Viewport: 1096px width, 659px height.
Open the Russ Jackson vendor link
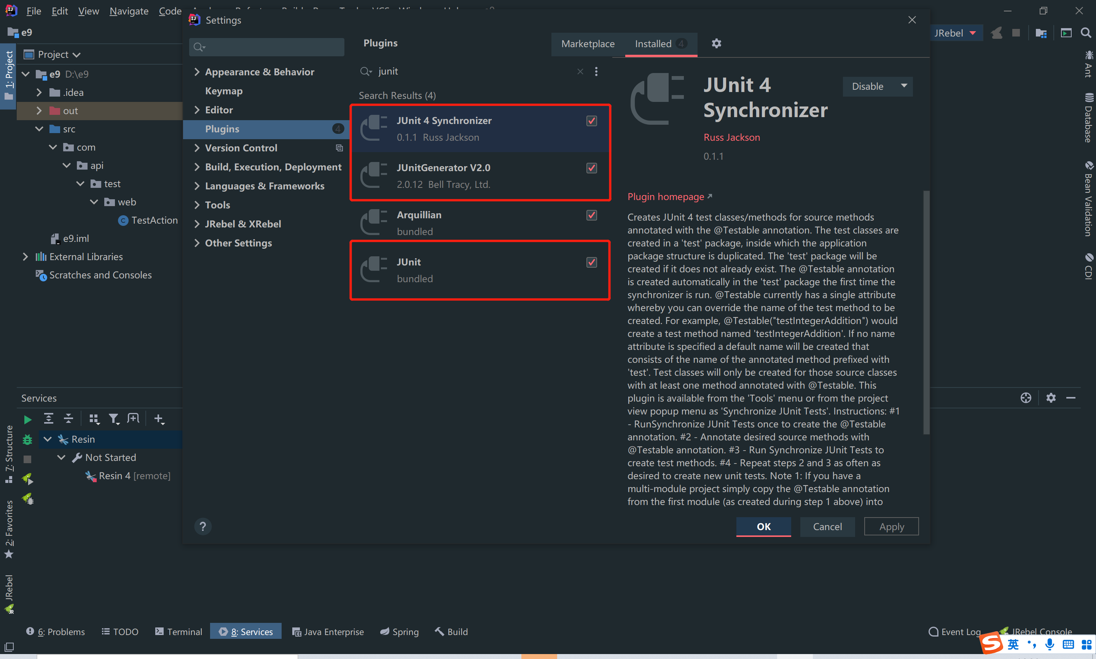[732, 137]
